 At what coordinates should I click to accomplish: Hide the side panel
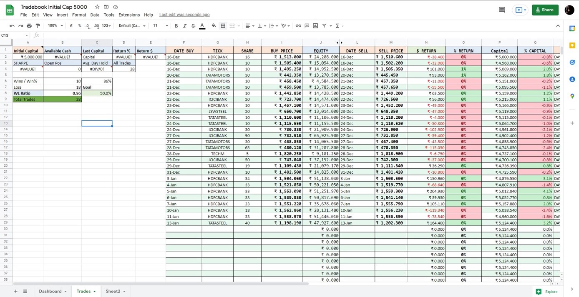point(572,289)
